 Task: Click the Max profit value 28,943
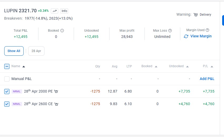pos(127,37)
